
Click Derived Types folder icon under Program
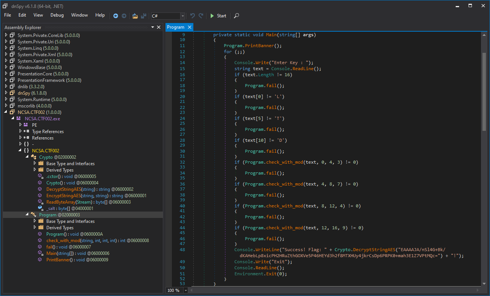[41, 227]
